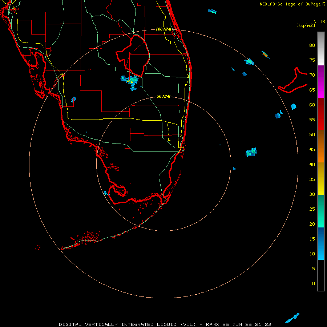Click the 35 value on color scale

tap(312, 179)
